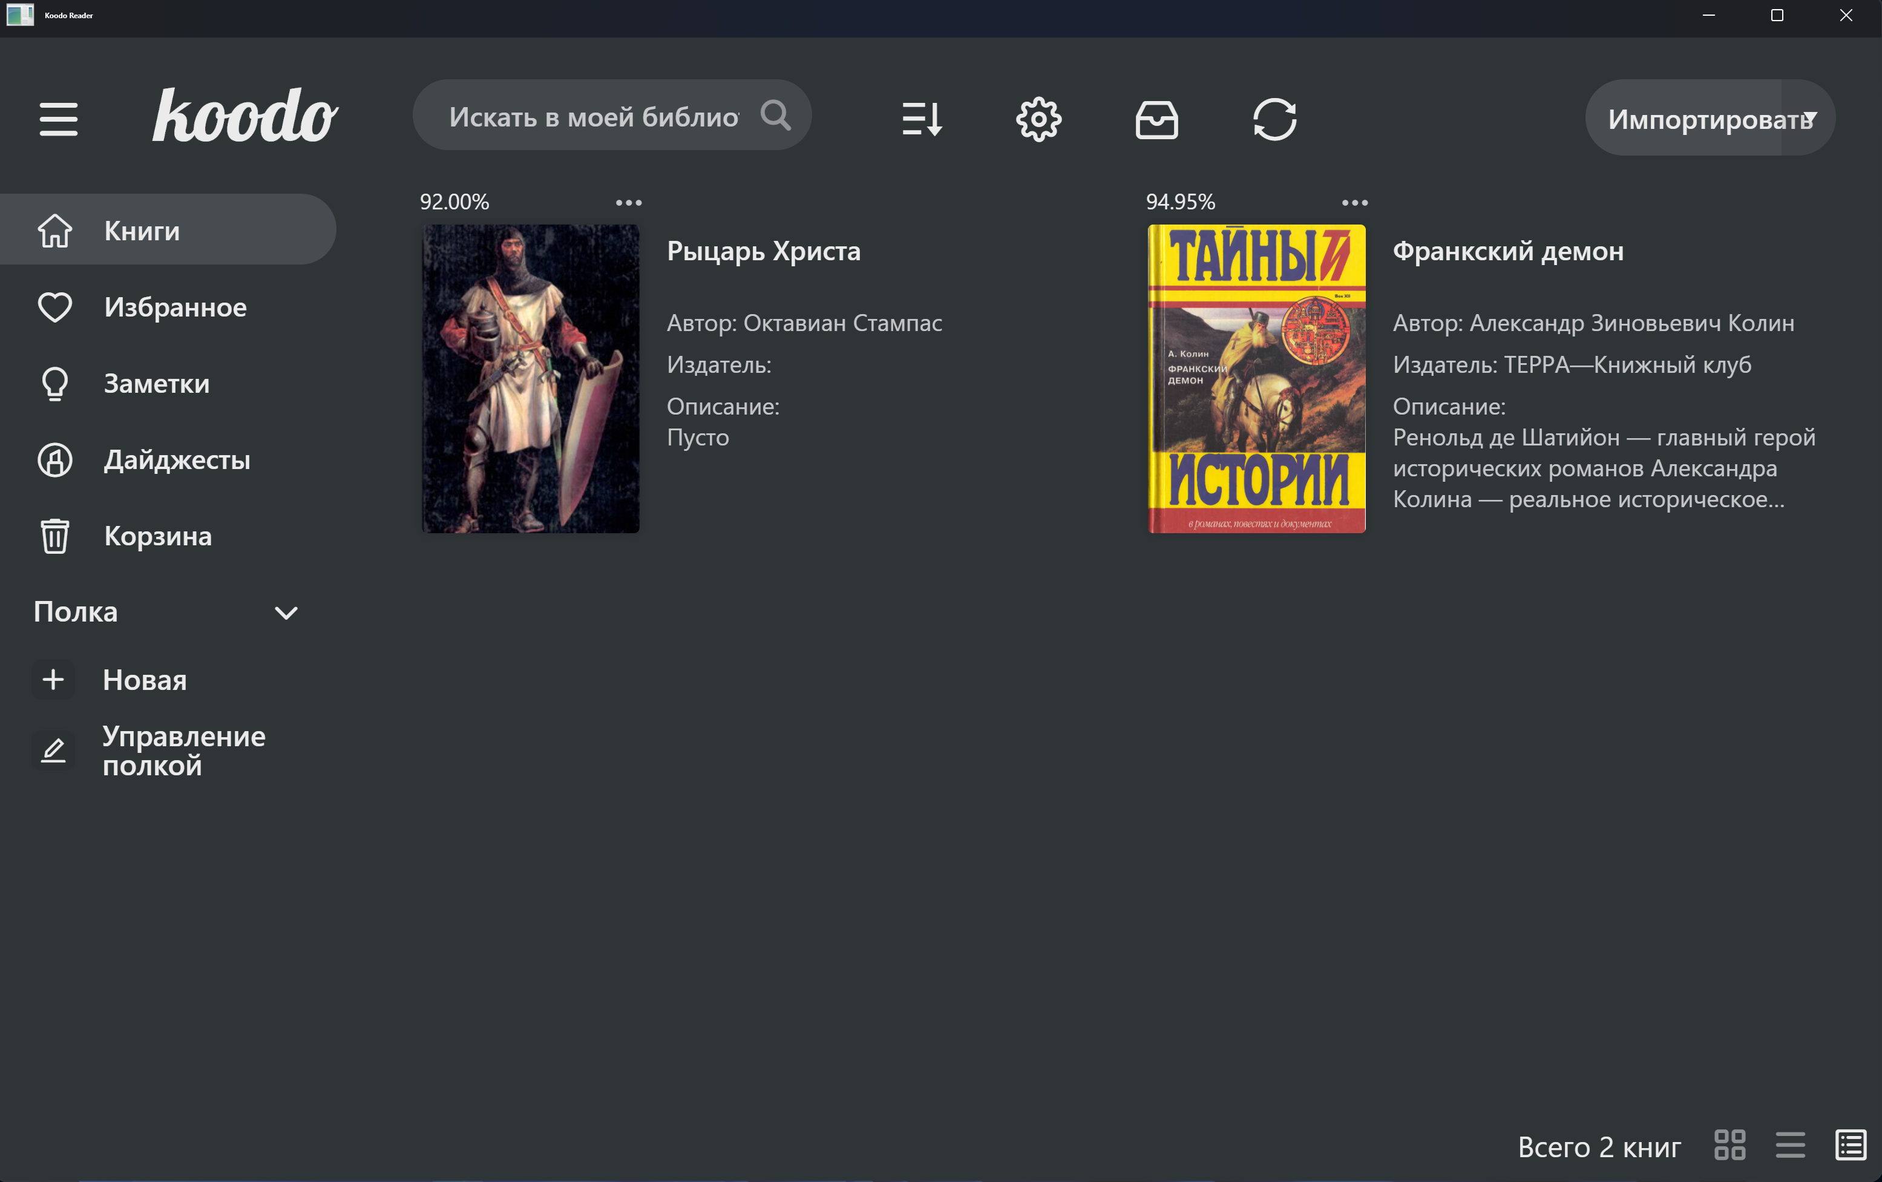Open more options for Рыцарь Христа

click(628, 203)
